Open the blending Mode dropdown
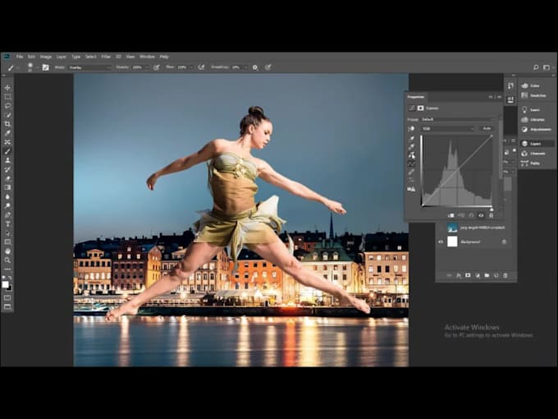This screenshot has height=419, width=558. [89, 67]
